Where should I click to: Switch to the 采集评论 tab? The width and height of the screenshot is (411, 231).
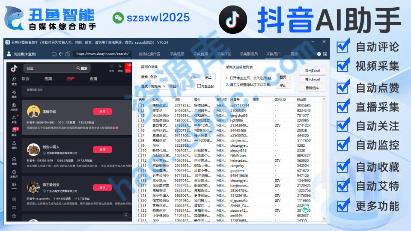tap(224, 54)
